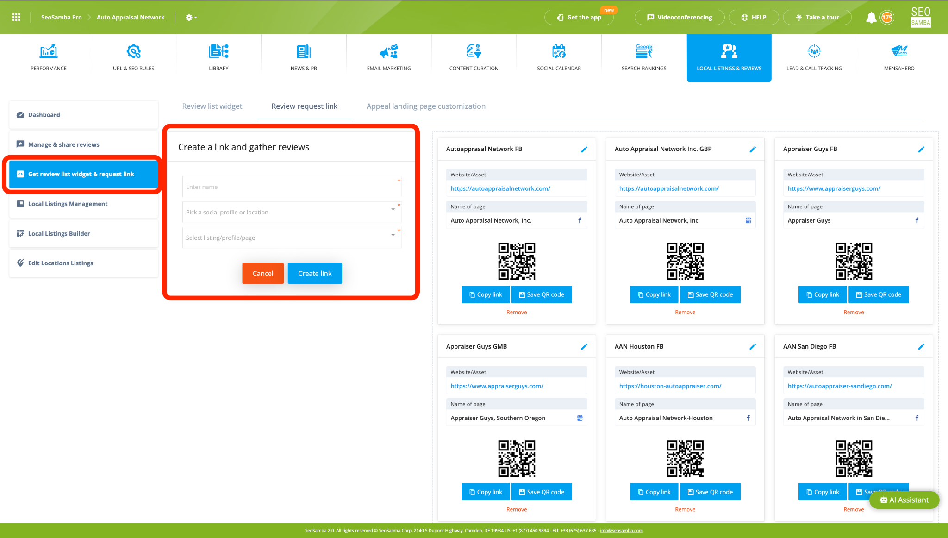Click the notification bell icon
948x538 pixels.
click(871, 18)
